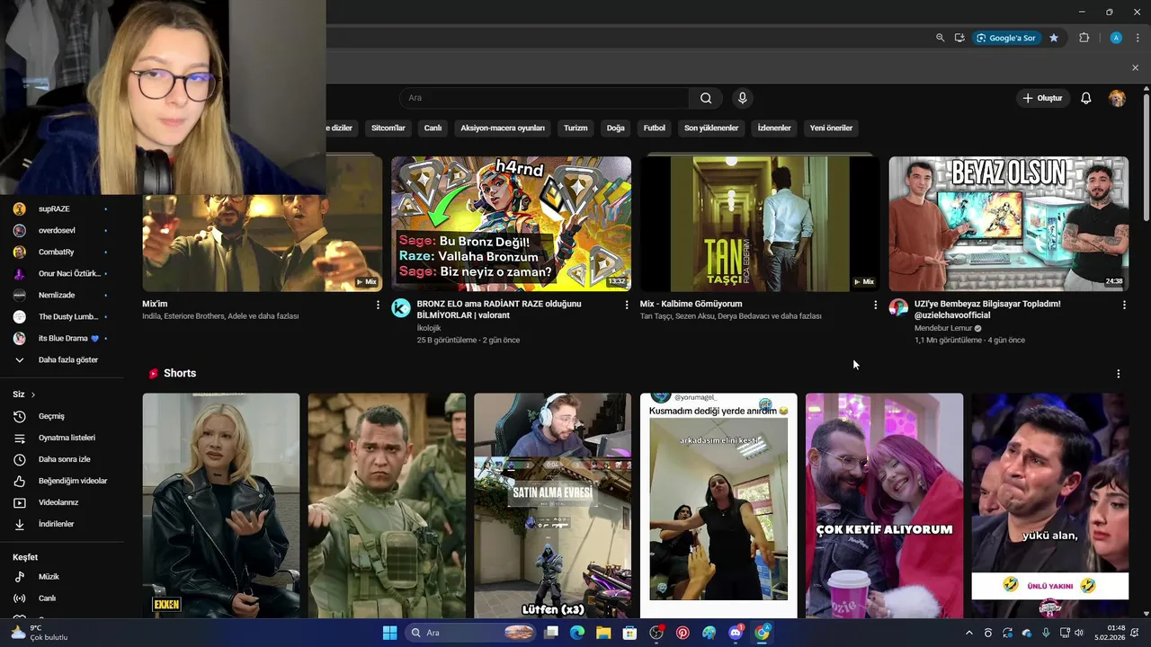This screenshot has width=1151, height=647.
Task: Open the BEYAZ OLSUN video thumbnail
Action: [1009, 224]
